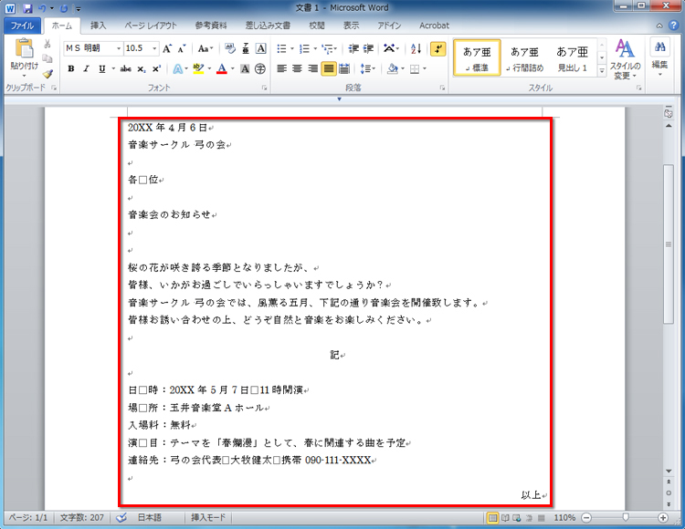685x529 pixels.
Task: Click 日本語 language in status bar
Action: (x=150, y=518)
